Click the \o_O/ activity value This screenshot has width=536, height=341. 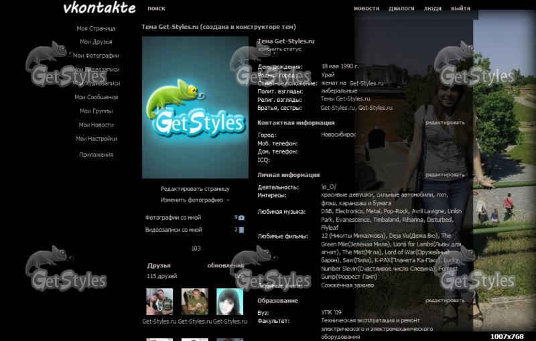pyautogui.click(x=328, y=187)
